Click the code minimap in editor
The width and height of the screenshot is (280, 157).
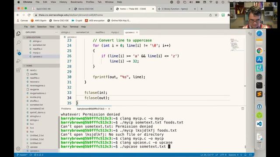[x=237, y=45]
